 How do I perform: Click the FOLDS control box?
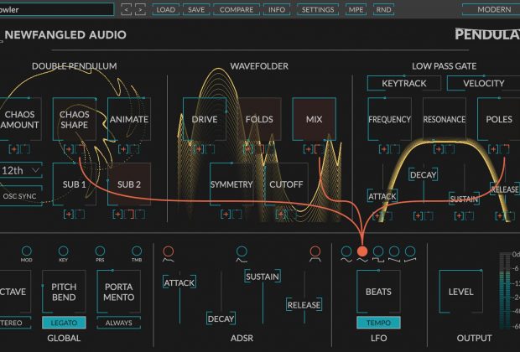(x=259, y=119)
